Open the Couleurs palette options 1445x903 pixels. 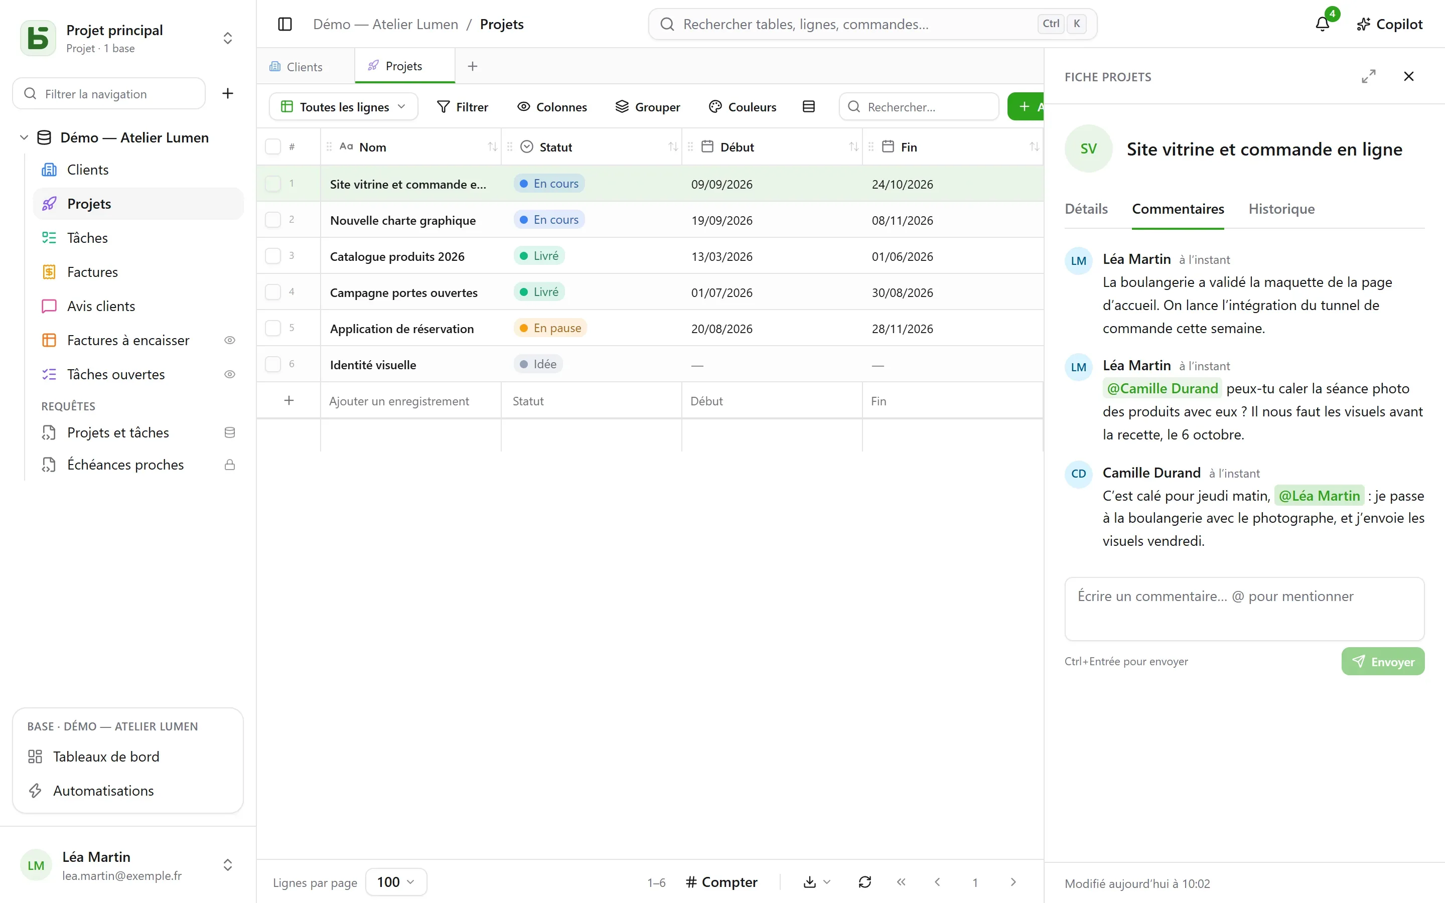tap(742, 106)
